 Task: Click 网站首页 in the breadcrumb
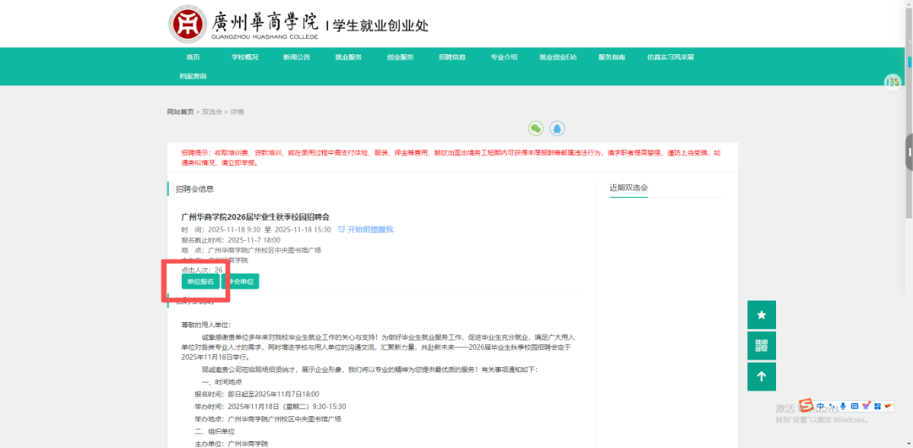tap(180, 112)
